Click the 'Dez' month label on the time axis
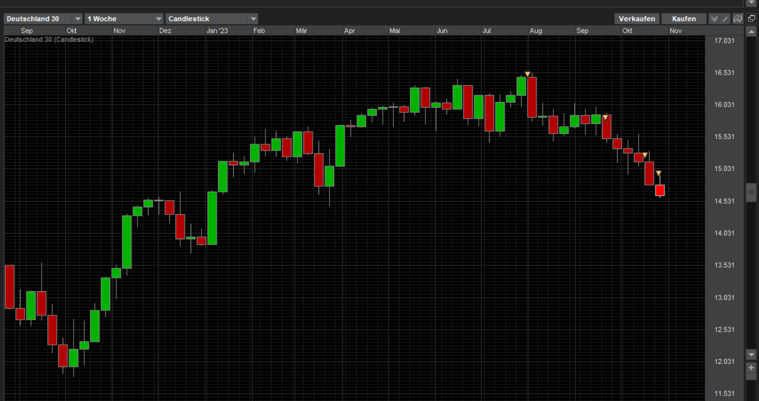 pyautogui.click(x=165, y=31)
